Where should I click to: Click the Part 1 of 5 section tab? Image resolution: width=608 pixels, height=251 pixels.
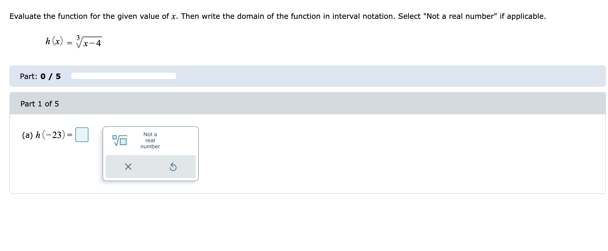[x=40, y=104]
